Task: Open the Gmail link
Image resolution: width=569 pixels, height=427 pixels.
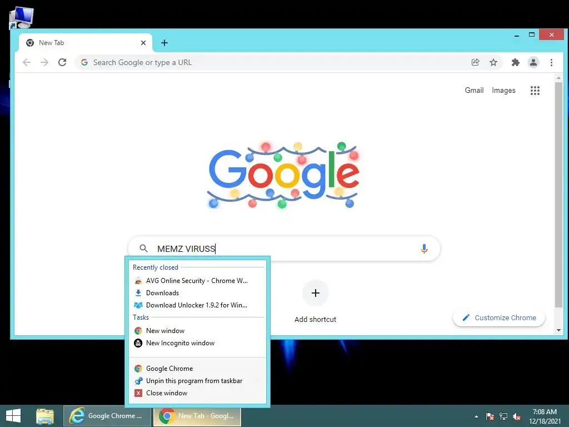Action: [x=474, y=91]
